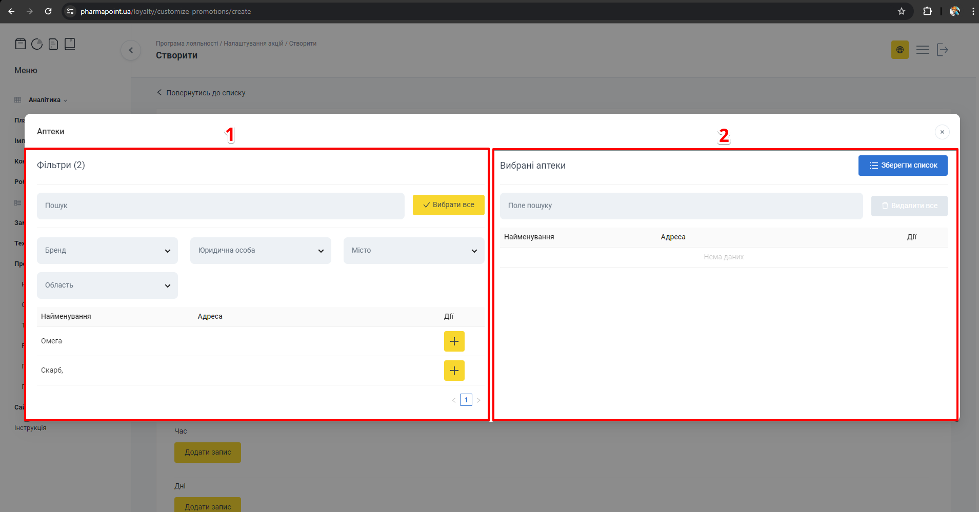Add the Скарб pharmacy with plus icon
The image size is (979, 512).
pyautogui.click(x=454, y=371)
